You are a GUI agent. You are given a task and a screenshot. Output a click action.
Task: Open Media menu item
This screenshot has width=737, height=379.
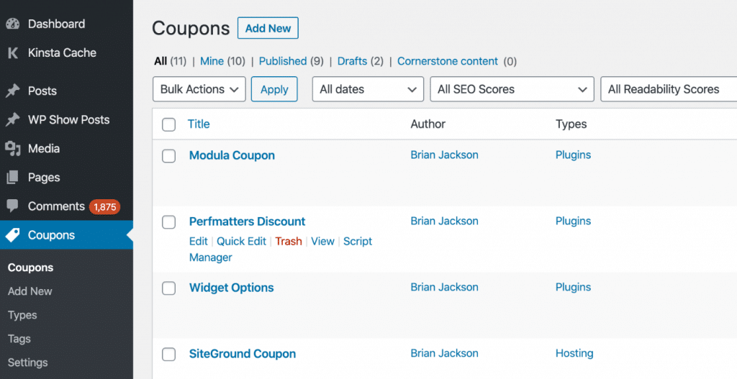point(44,149)
